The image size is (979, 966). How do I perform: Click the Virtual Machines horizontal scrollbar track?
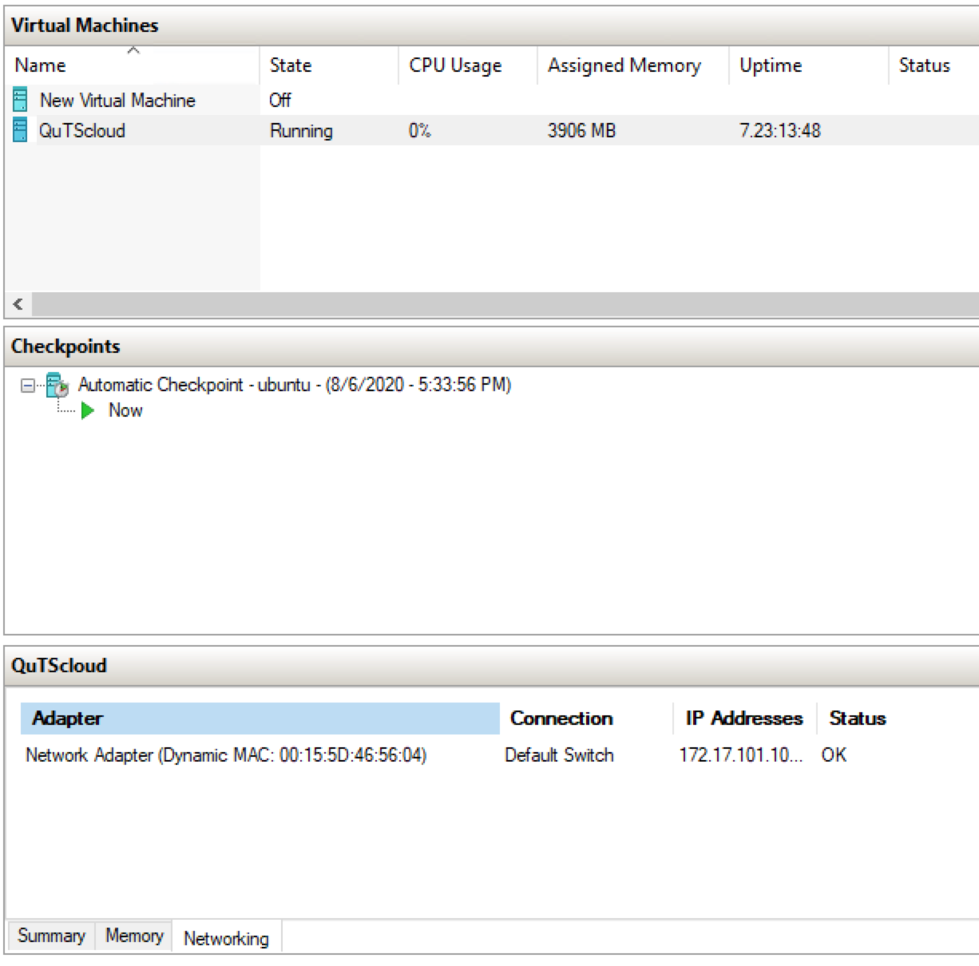[x=505, y=304]
